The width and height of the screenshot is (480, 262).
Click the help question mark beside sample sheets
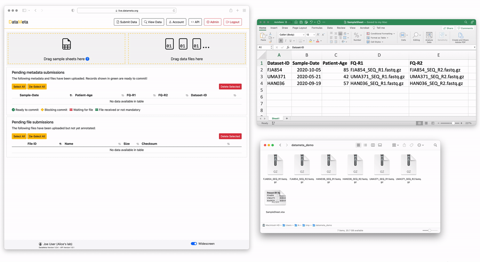coord(87,59)
